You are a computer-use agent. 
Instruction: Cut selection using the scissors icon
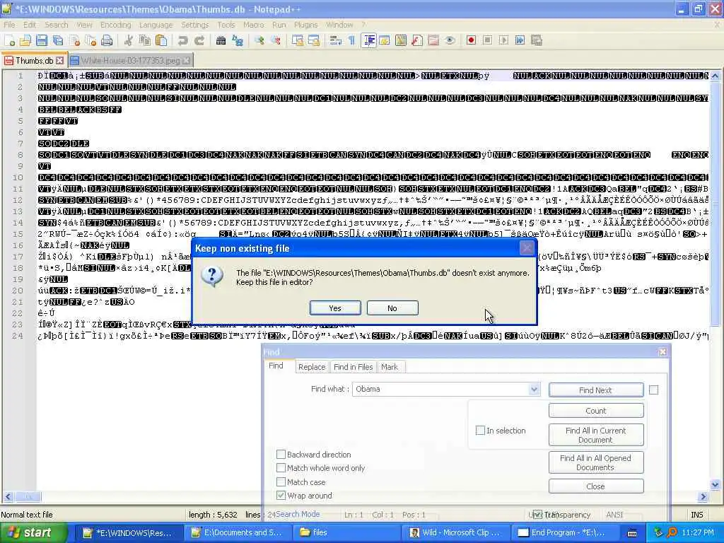(129, 40)
